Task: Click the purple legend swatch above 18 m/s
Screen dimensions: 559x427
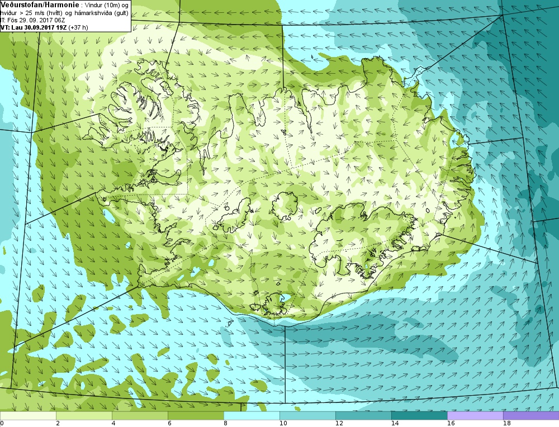Action: [x=531, y=416]
